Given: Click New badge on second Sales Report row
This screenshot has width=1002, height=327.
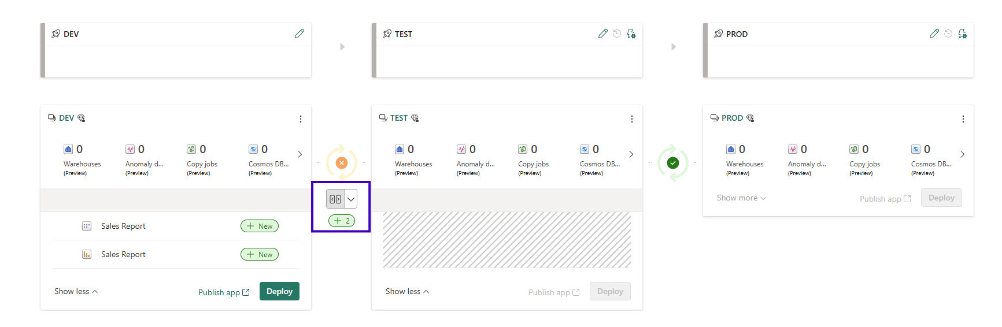Looking at the screenshot, I should pyautogui.click(x=260, y=254).
